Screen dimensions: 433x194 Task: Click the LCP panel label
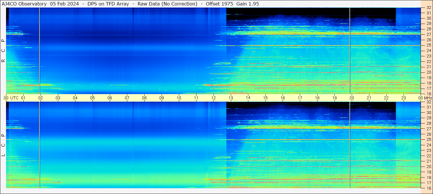3,145
